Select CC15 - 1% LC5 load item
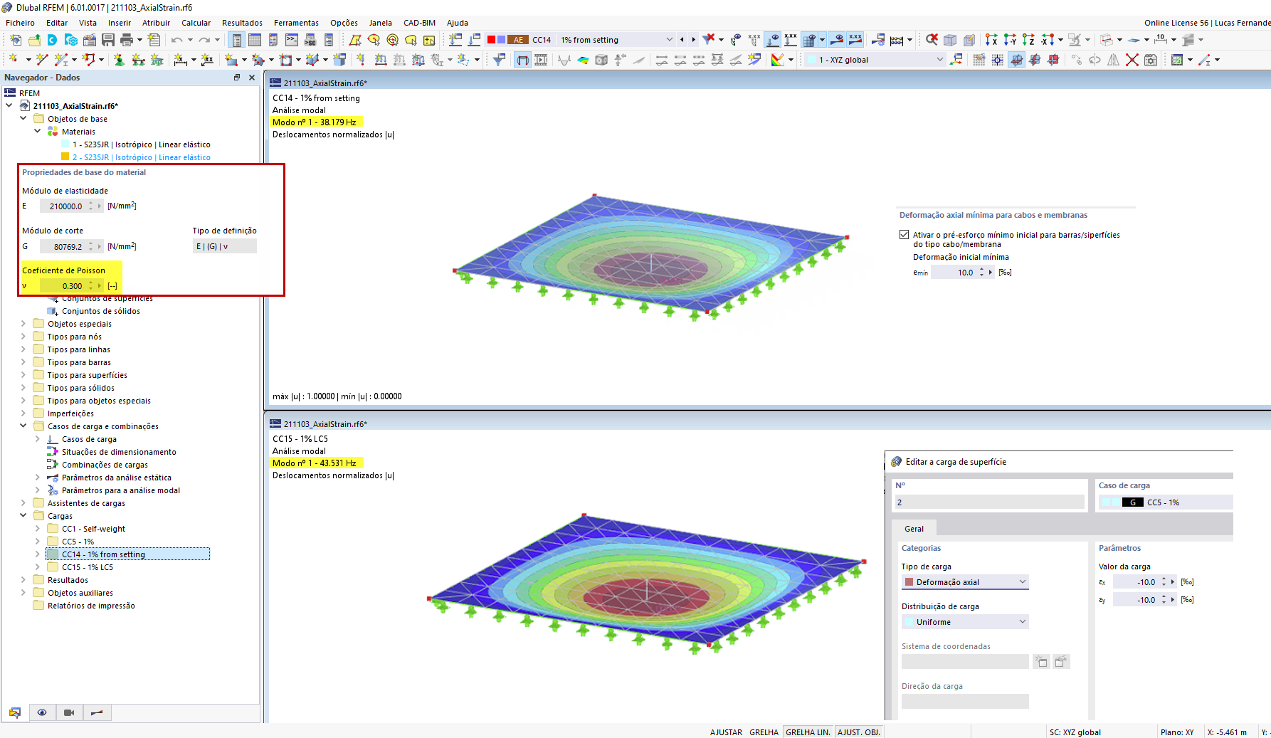The image size is (1271, 738). [x=88, y=567]
